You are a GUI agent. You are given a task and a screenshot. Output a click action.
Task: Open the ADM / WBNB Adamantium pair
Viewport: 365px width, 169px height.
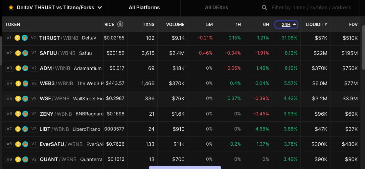55,68
